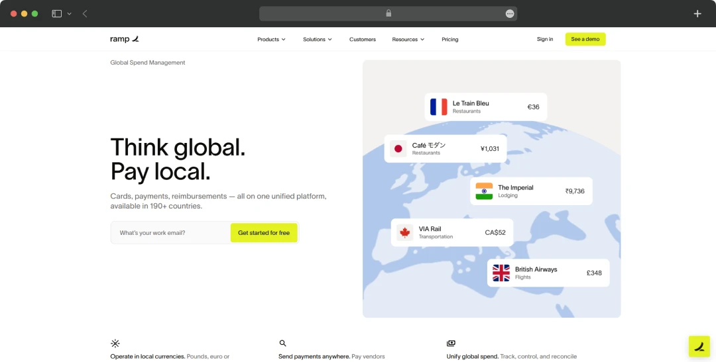Click Get started for free button

(264, 233)
